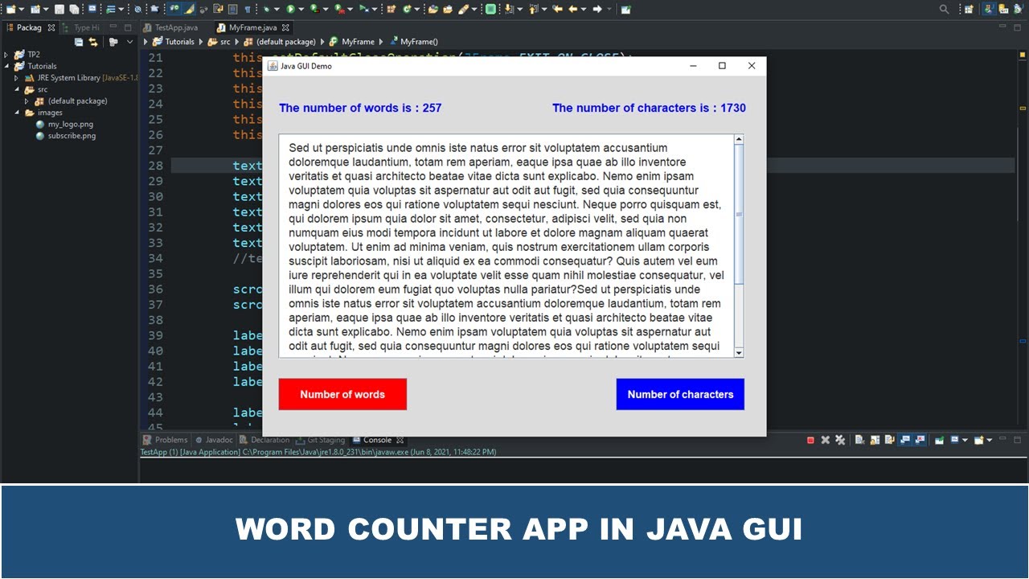Click the search magnifier icon top right
The width and height of the screenshot is (1029, 579).
pyautogui.click(x=944, y=9)
